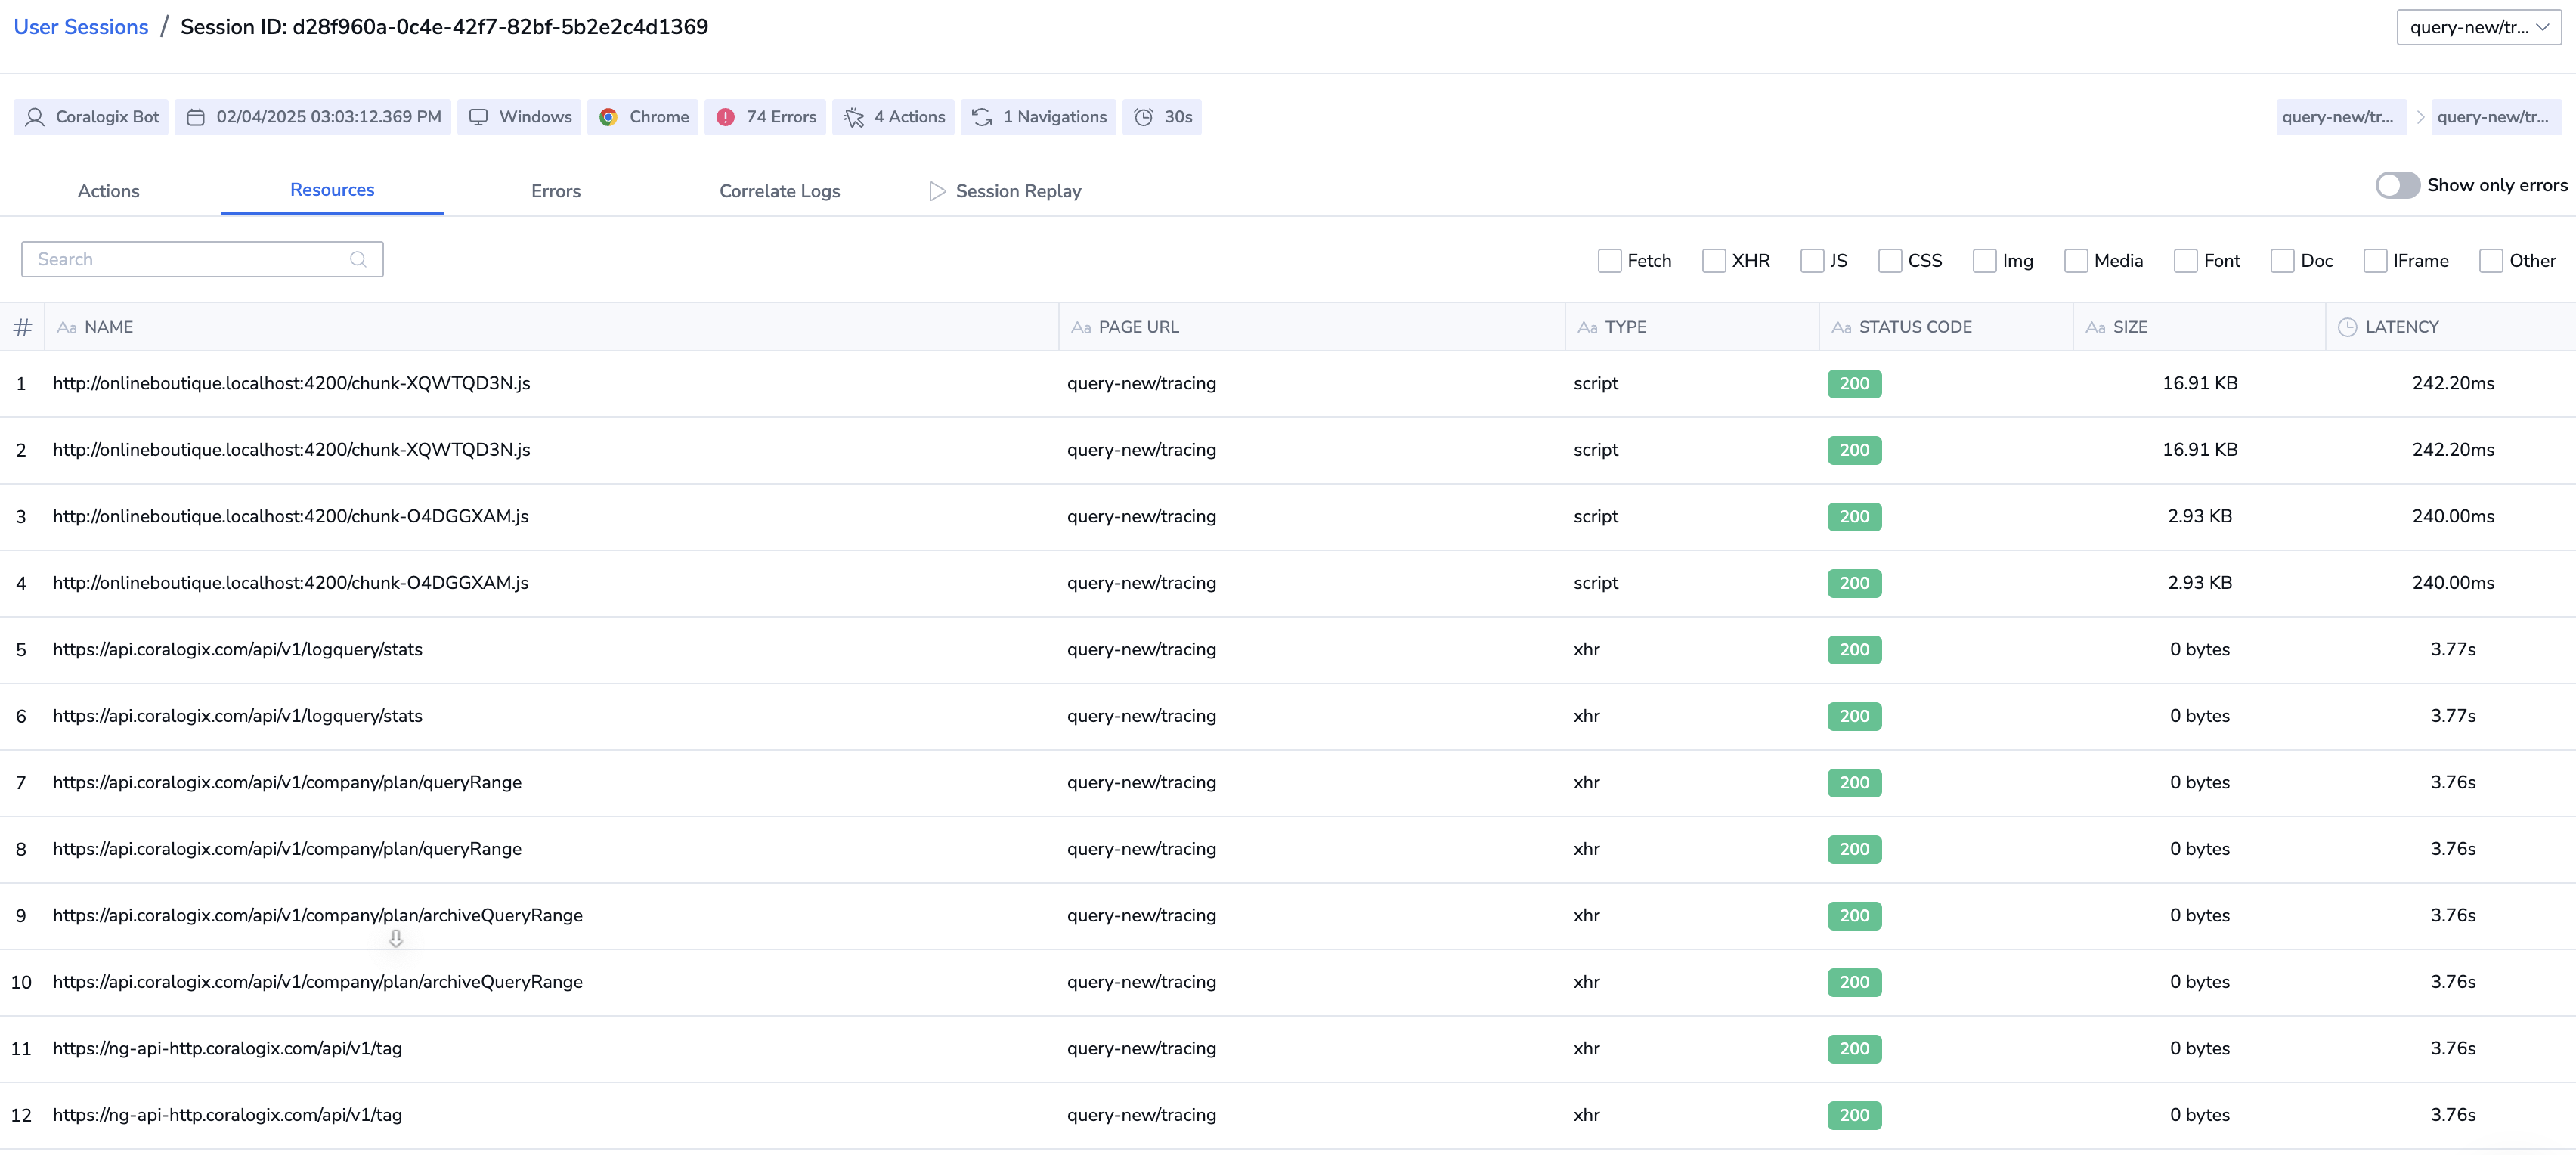Image resolution: width=2576 pixels, height=1155 pixels.
Task: Click the red error icon beside 74 Errors
Action: tap(726, 117)
